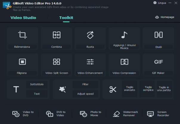Open the Ridimensiona crop tool icon
The height and width of the screenshot is (124, 180).
pyautogui.click(x=23, y=35)
